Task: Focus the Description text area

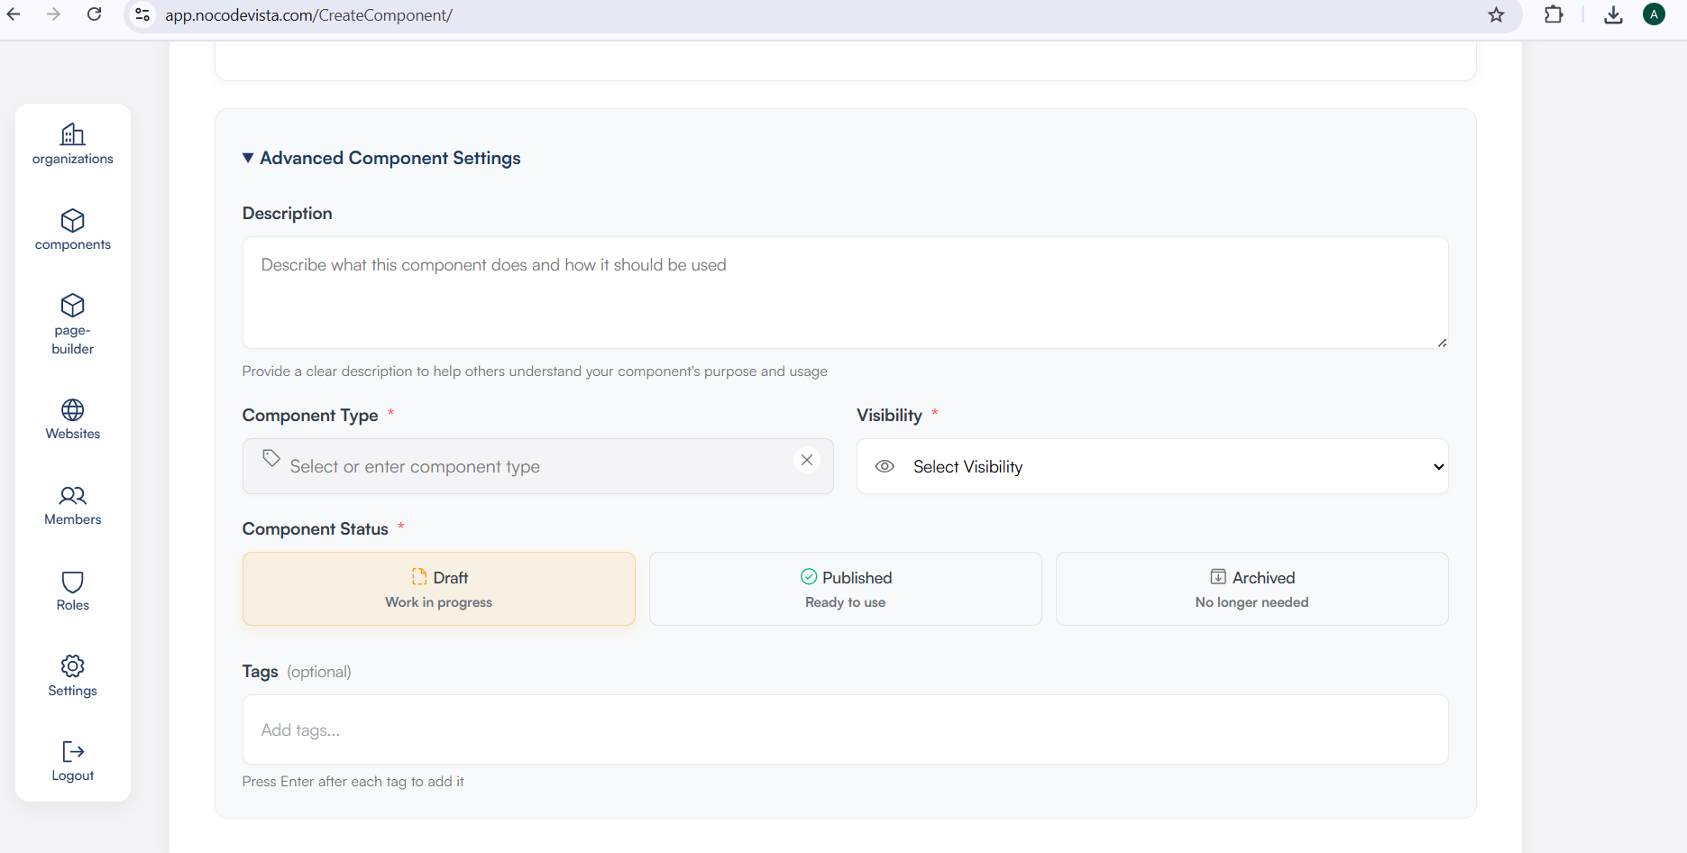Action: [845, 293]
